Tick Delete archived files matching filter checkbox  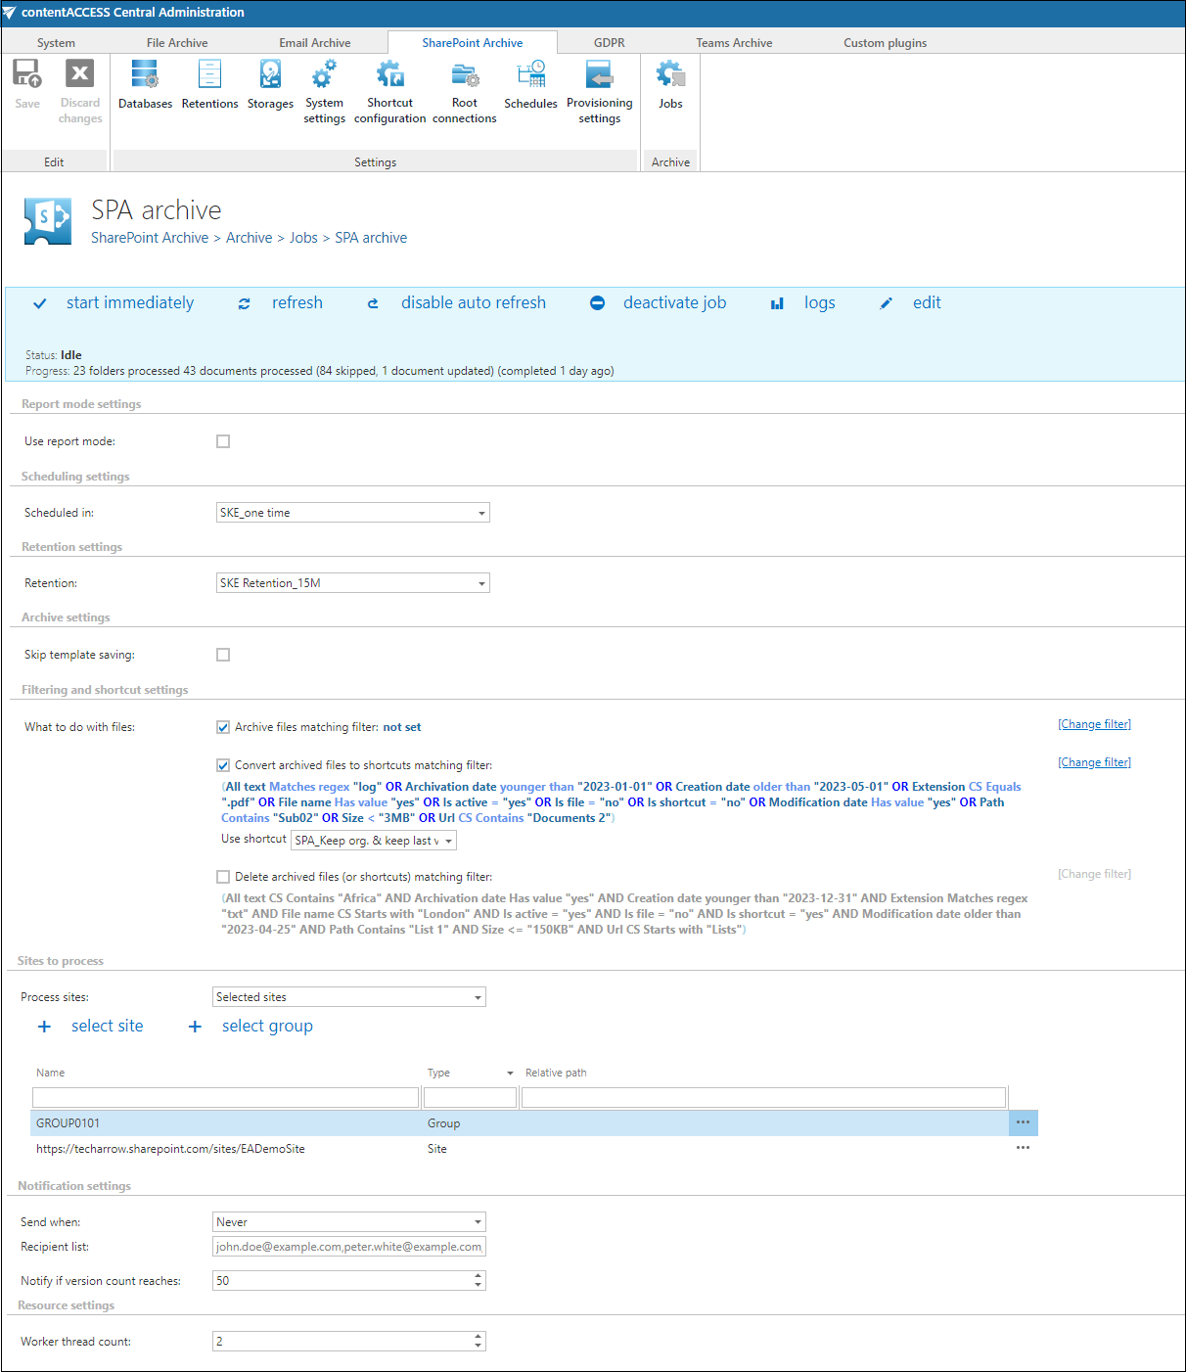tap(223, 877)
